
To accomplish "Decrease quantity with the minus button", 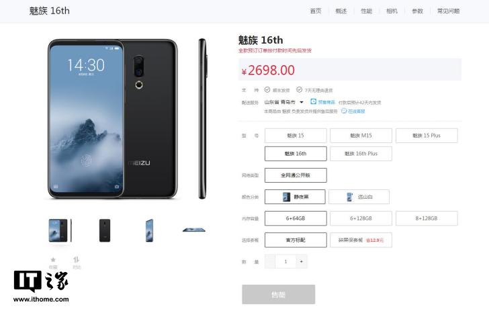I will click(x=271, y=261).
